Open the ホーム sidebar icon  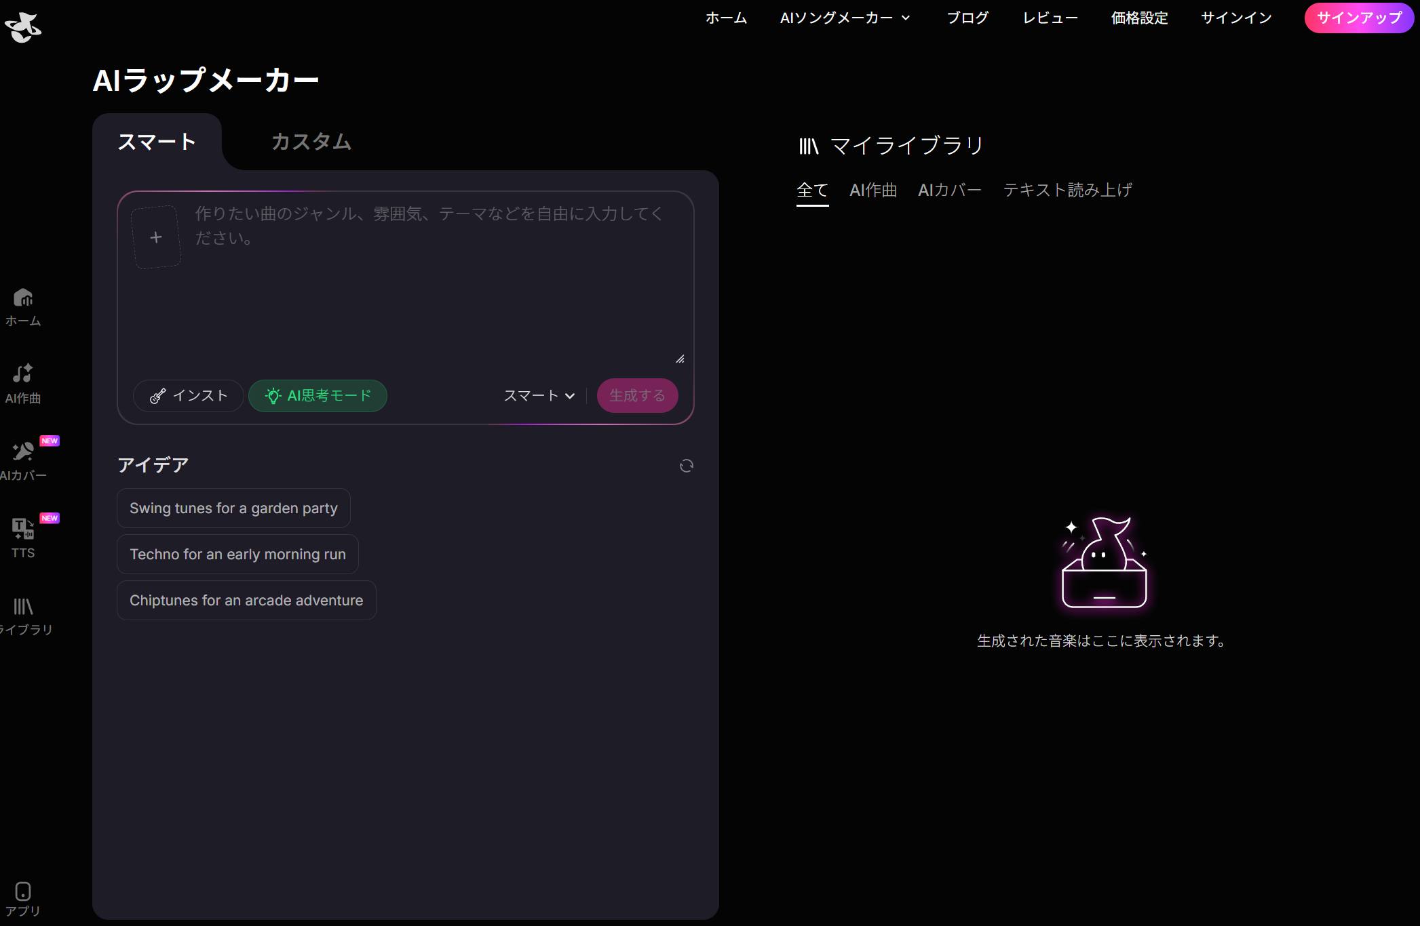tap(22, 307)
